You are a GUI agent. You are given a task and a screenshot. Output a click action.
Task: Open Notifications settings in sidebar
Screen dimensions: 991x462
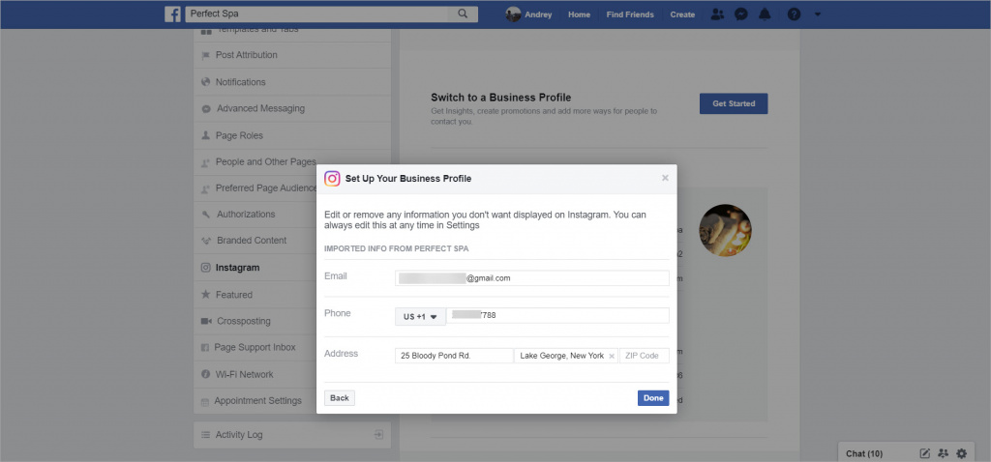[x=292, y=82]
